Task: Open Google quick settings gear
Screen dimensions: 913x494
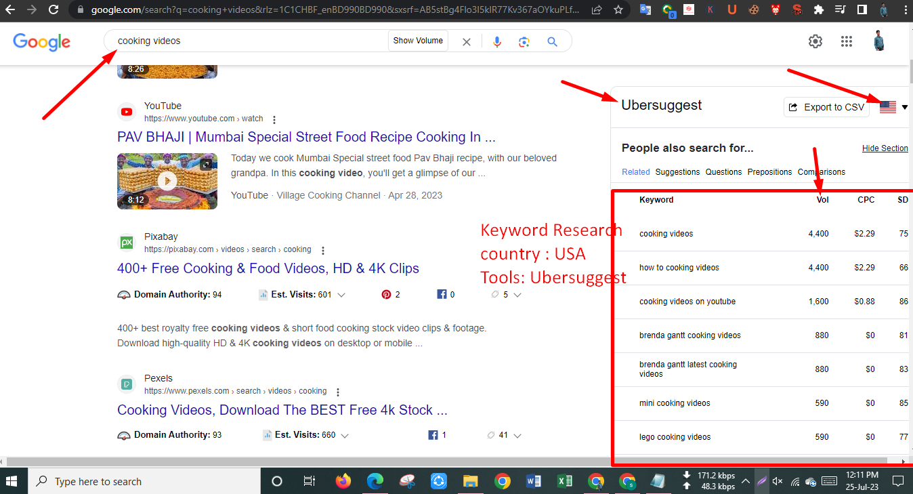Action: [x=815, y=41]
